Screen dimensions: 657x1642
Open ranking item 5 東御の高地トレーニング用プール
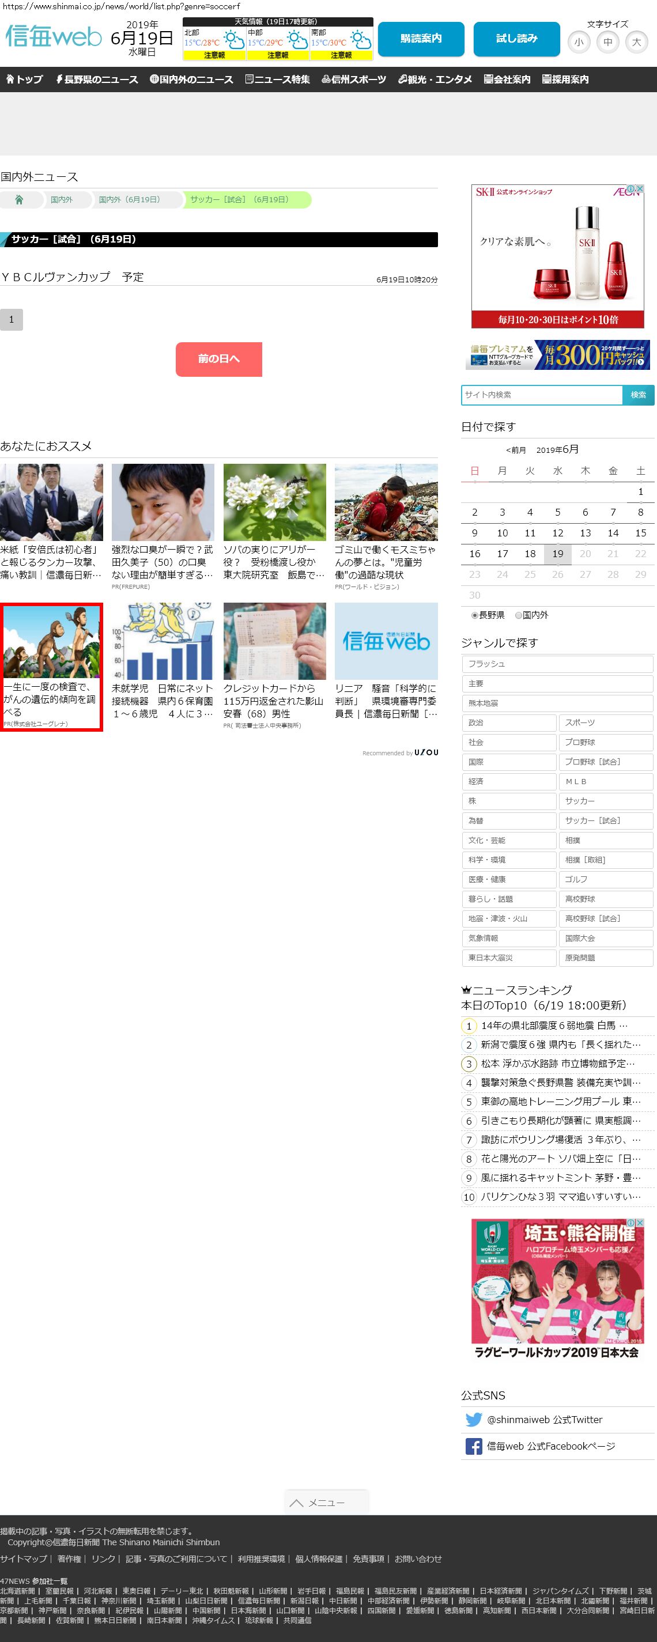560,1102
